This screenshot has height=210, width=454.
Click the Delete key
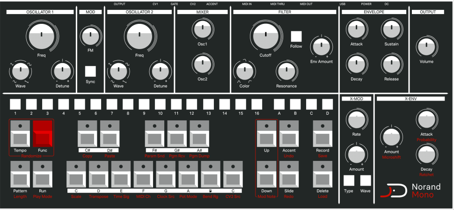coord(322,174)
